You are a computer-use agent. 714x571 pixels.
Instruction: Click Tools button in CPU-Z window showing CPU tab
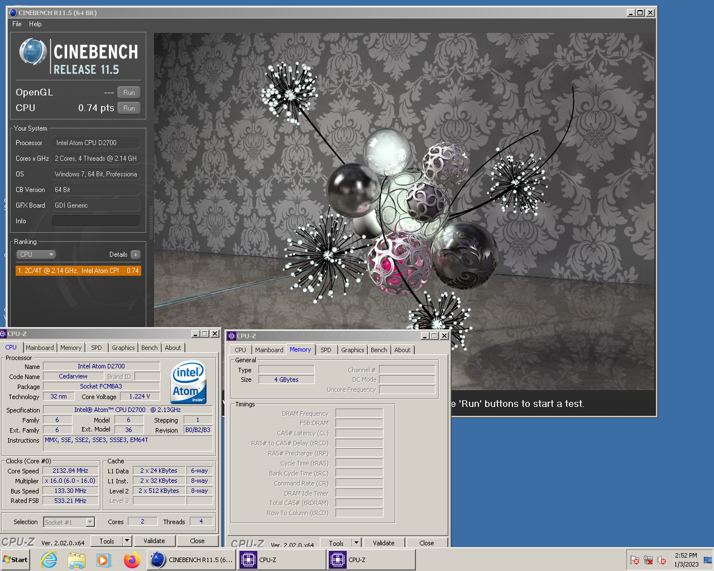pos(107,541)
